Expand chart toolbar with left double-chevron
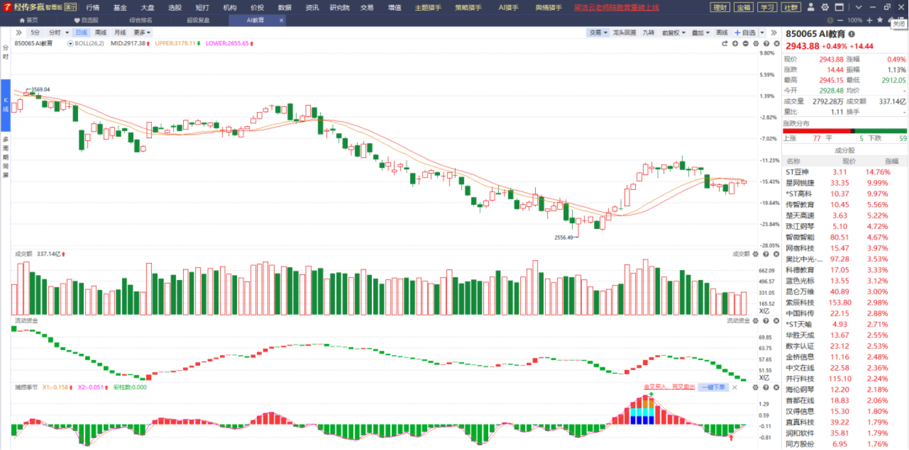Image resolution: width=909 pixels, height=450 pixels. pyautogui.click(x=19, y=32)
